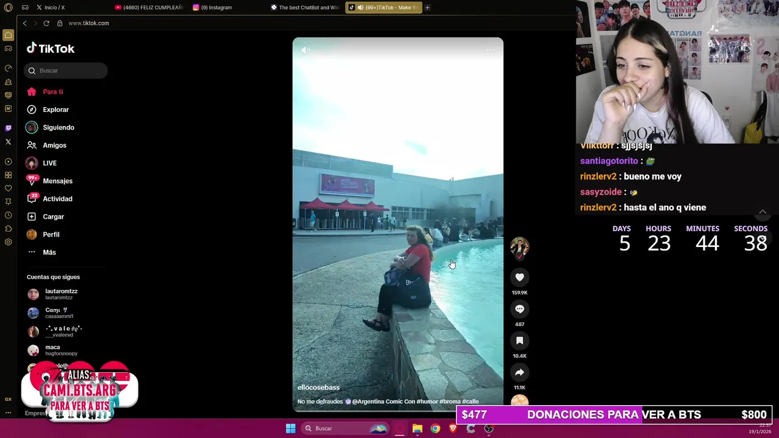The height and width of the screenshot is (438, 779).
Task: Open ellocosebass creator username
Action: pyautogui.click(x=318, y=388)
